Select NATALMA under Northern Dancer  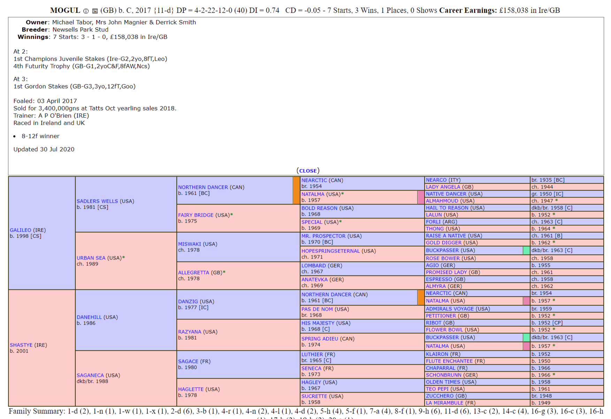tap(316, 194)
